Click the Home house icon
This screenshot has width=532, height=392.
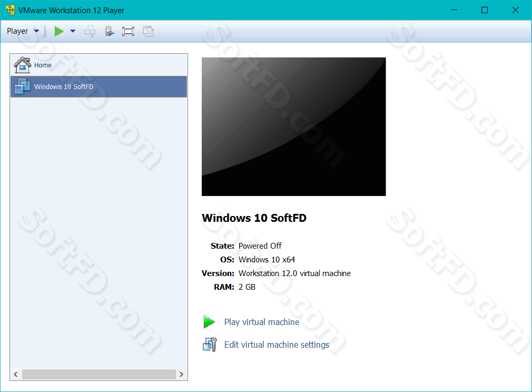pos(23,65)
